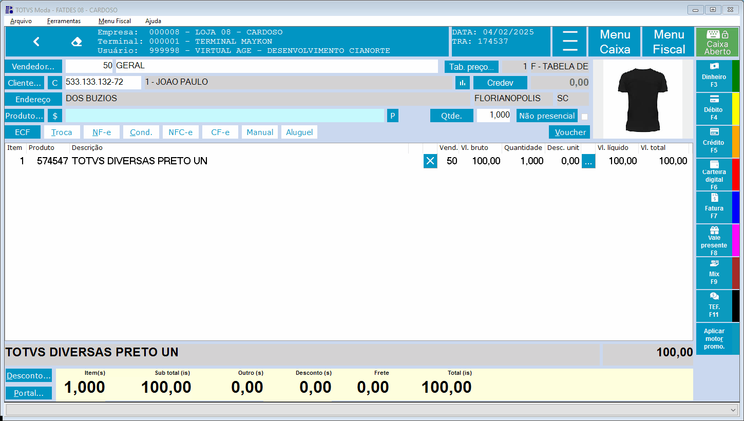
Task: Click the Tab. preço... button
Action: pos(471,66)
